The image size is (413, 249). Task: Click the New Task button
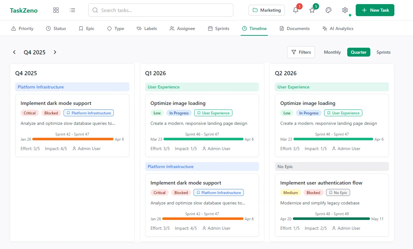point(375,10)
